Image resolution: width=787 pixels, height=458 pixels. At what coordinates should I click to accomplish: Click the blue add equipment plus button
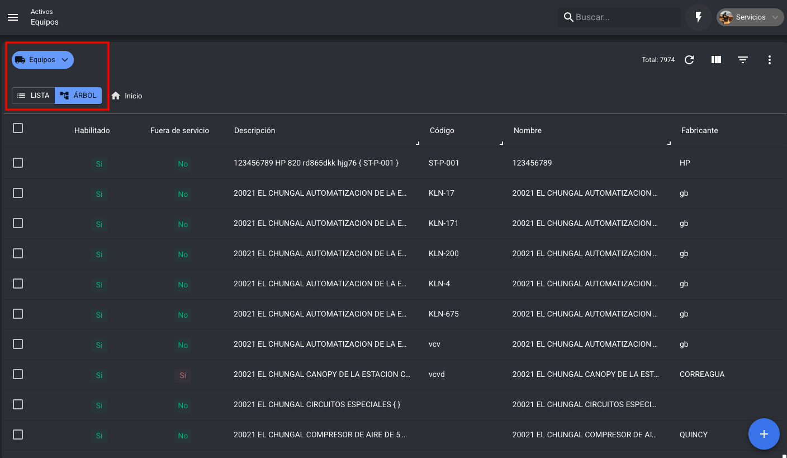tap(764, 434)
